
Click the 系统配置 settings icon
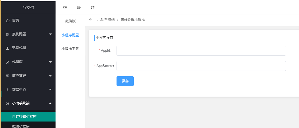pos(8,34)
